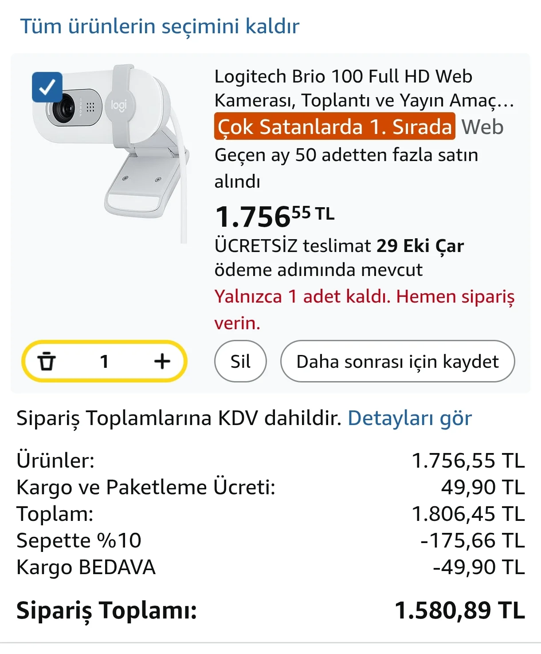Click the trash icon in quantity stepper

[47, 361]
